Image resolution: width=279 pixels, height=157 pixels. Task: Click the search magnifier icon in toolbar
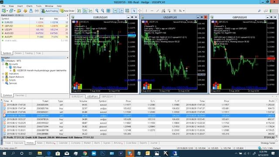(x=259, y=11)
